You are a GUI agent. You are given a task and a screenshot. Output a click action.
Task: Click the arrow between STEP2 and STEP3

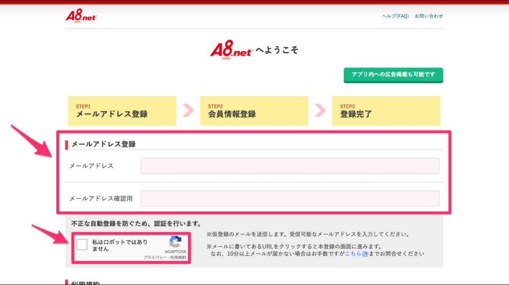(x=320, y=110)
